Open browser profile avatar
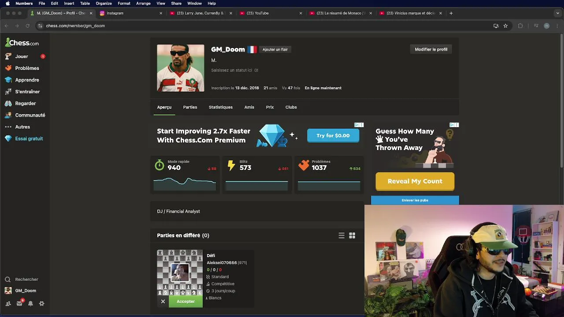This screenshot has width=564, height=317. 546,26
